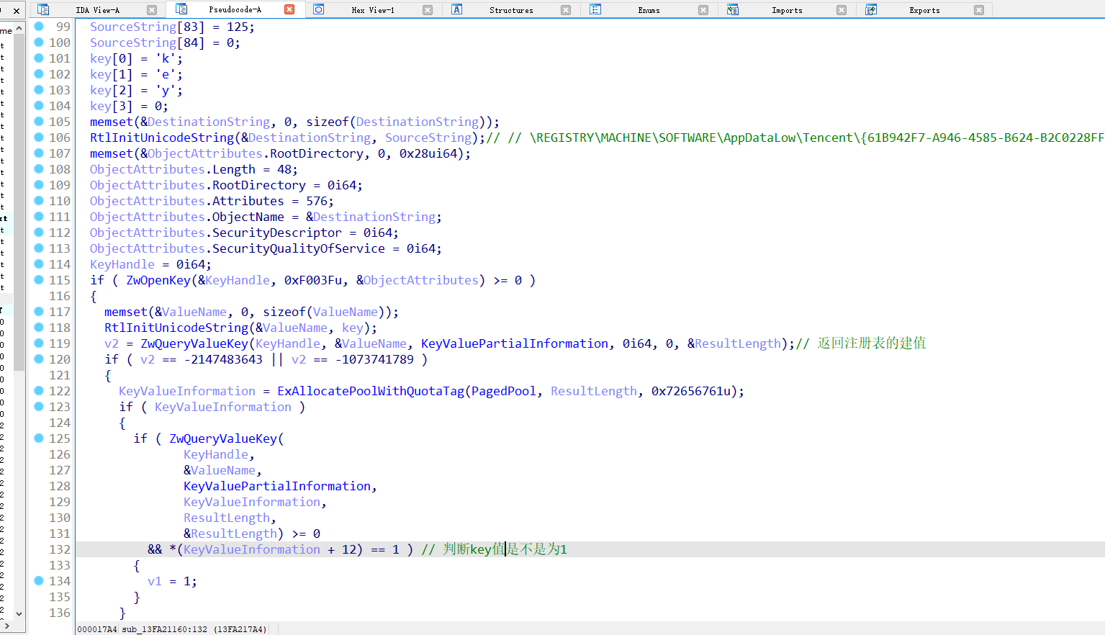Click the -2147483643 status constant
1105x635 pixels.
click(x=223, y=359)
